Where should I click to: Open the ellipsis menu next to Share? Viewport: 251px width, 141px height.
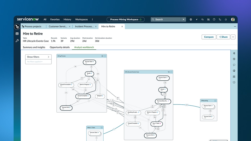(x=233, y=37)
